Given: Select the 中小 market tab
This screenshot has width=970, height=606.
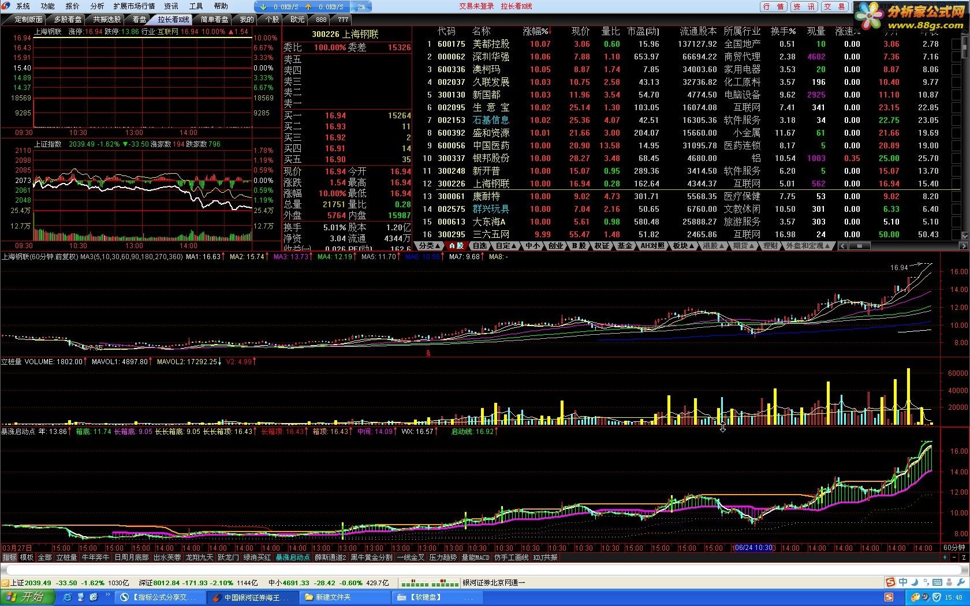Looking at the screenshot, I should (x=533, y=246).
